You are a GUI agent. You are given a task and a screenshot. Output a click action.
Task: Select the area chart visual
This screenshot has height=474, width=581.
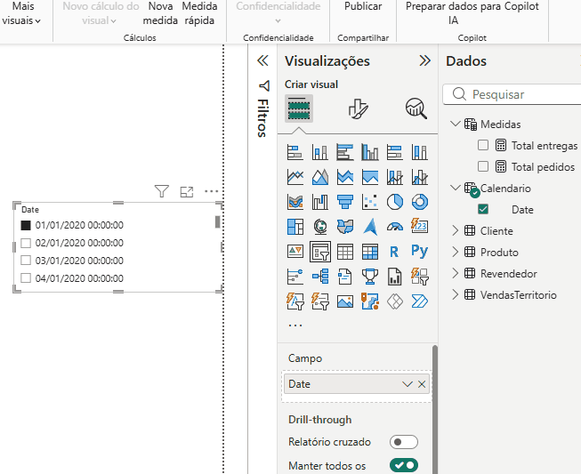tap(320, 177)
